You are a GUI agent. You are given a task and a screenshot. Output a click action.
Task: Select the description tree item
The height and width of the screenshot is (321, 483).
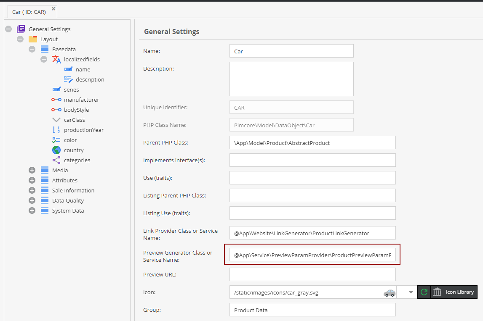point(90,79)
